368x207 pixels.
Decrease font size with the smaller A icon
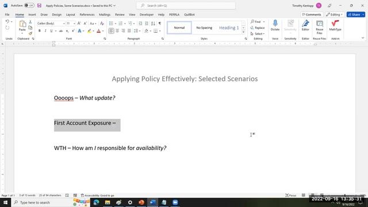[x=85, y=24]
